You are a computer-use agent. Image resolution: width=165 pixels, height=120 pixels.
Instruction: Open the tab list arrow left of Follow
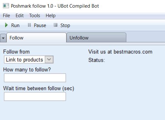(x=3, y=38)
